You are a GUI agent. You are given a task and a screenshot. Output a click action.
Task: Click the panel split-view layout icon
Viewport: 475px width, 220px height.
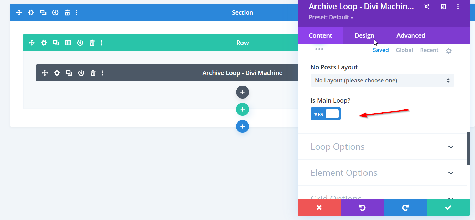click(x=443, y=7)
